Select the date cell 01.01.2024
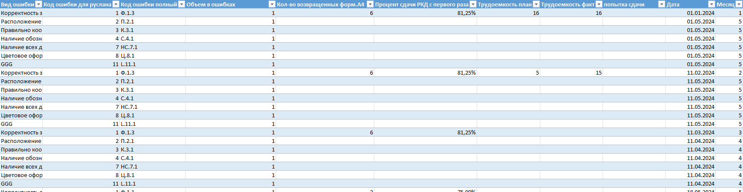Screen dimensions: 743x192 tap(691, 13)
